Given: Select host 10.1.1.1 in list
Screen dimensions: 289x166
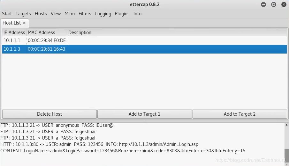Looking at the screenshot, I should (12, 40).
